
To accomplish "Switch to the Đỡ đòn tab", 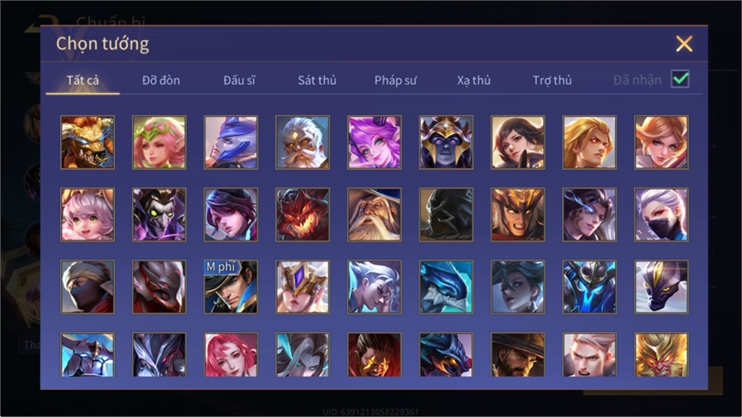I will tap(161, 81).
